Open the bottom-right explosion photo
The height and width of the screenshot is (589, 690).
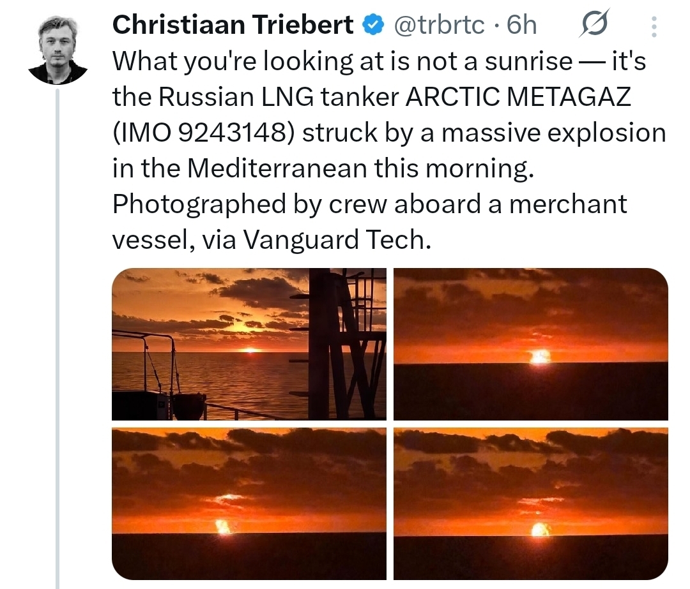click(530, 503)
